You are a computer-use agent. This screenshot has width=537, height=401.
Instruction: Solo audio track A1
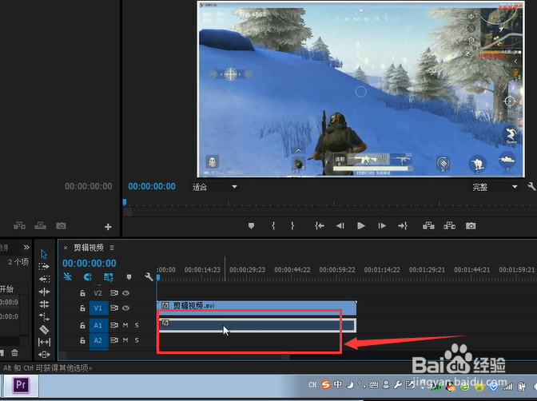pos(137,325)
